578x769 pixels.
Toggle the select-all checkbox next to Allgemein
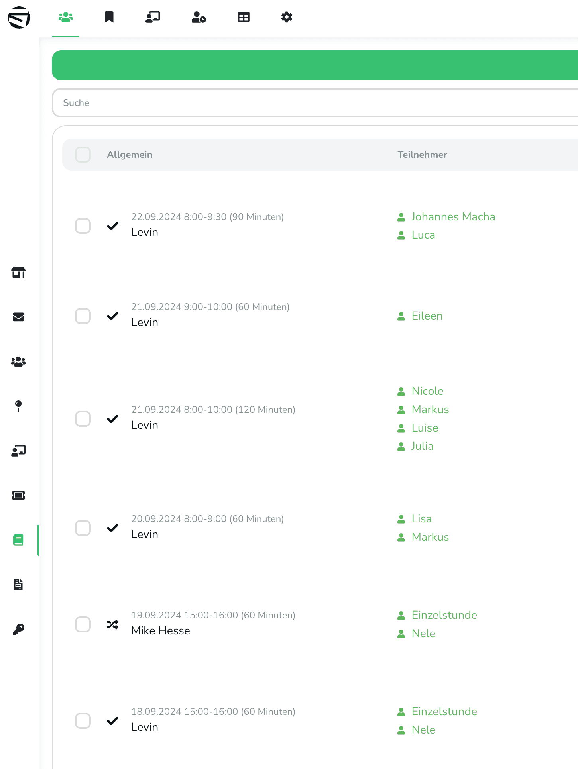(83, 155)
